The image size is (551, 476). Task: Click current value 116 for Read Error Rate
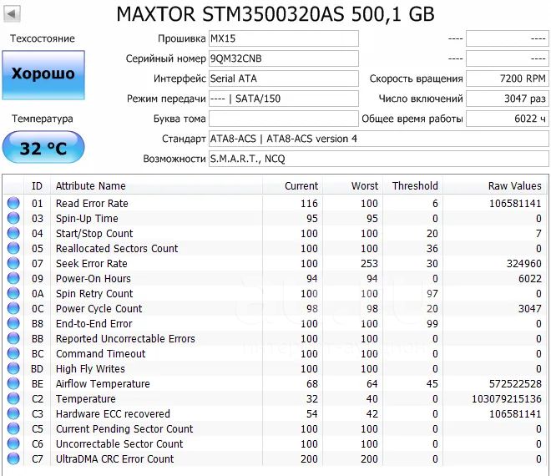tap(309, 203)
